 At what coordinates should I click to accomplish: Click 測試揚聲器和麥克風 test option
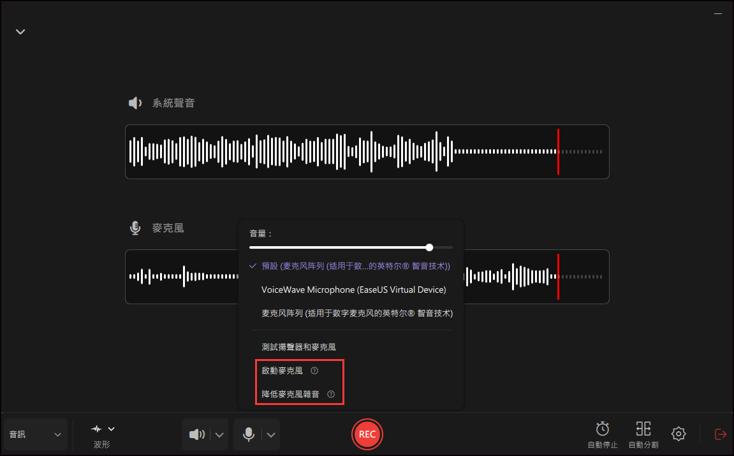tap(298, 347)
